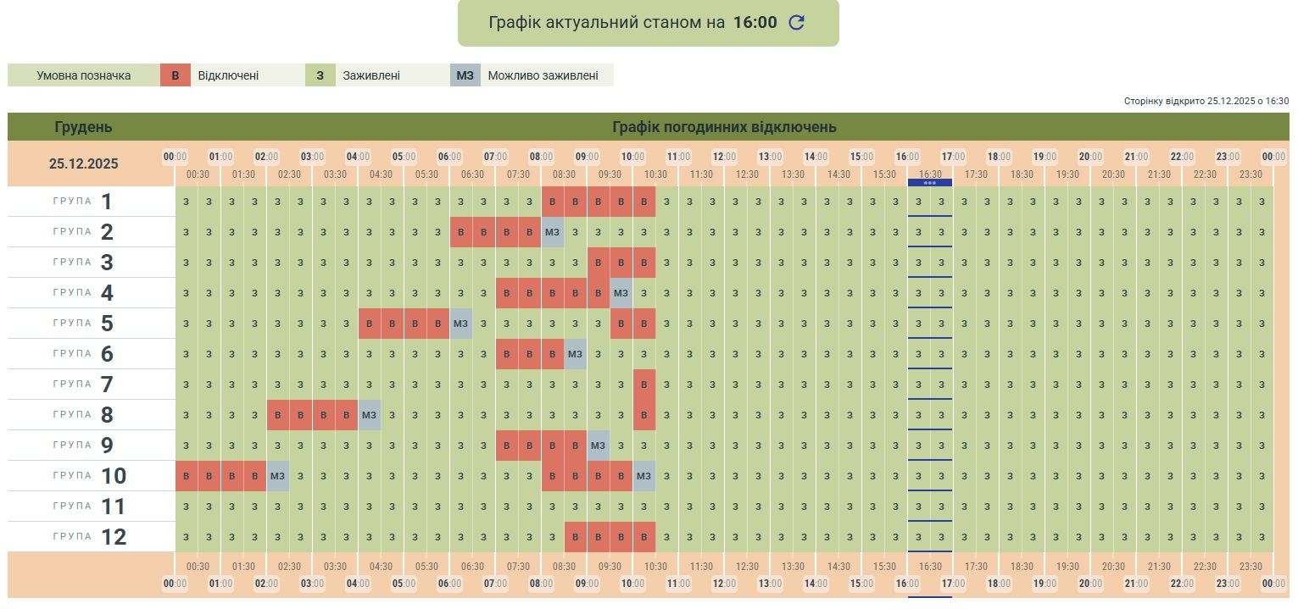The image size is (1298, 609).
Task: Click the МЗ cell in Група 6 row
Action: point(575,354)
